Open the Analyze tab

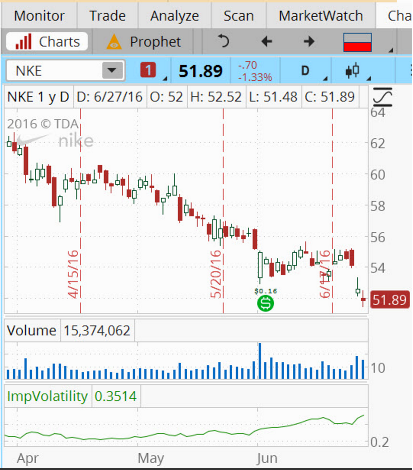click(x=175, y=16)
